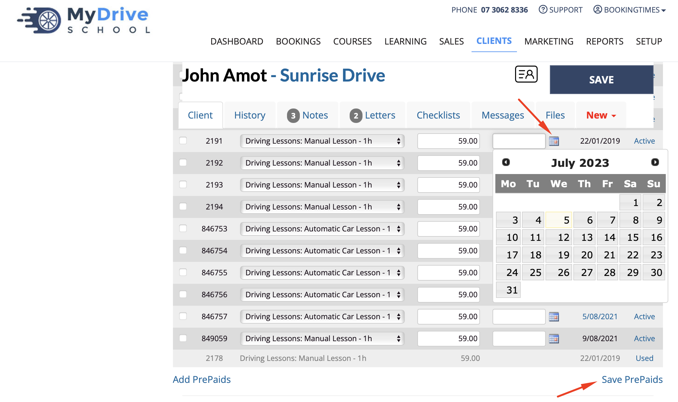This screenshot has height=402, width=678.
Task: Tick checkbox for prepaid 2192
Action: click(183, 162)
